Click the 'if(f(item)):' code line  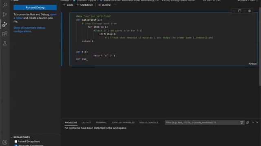108,34
